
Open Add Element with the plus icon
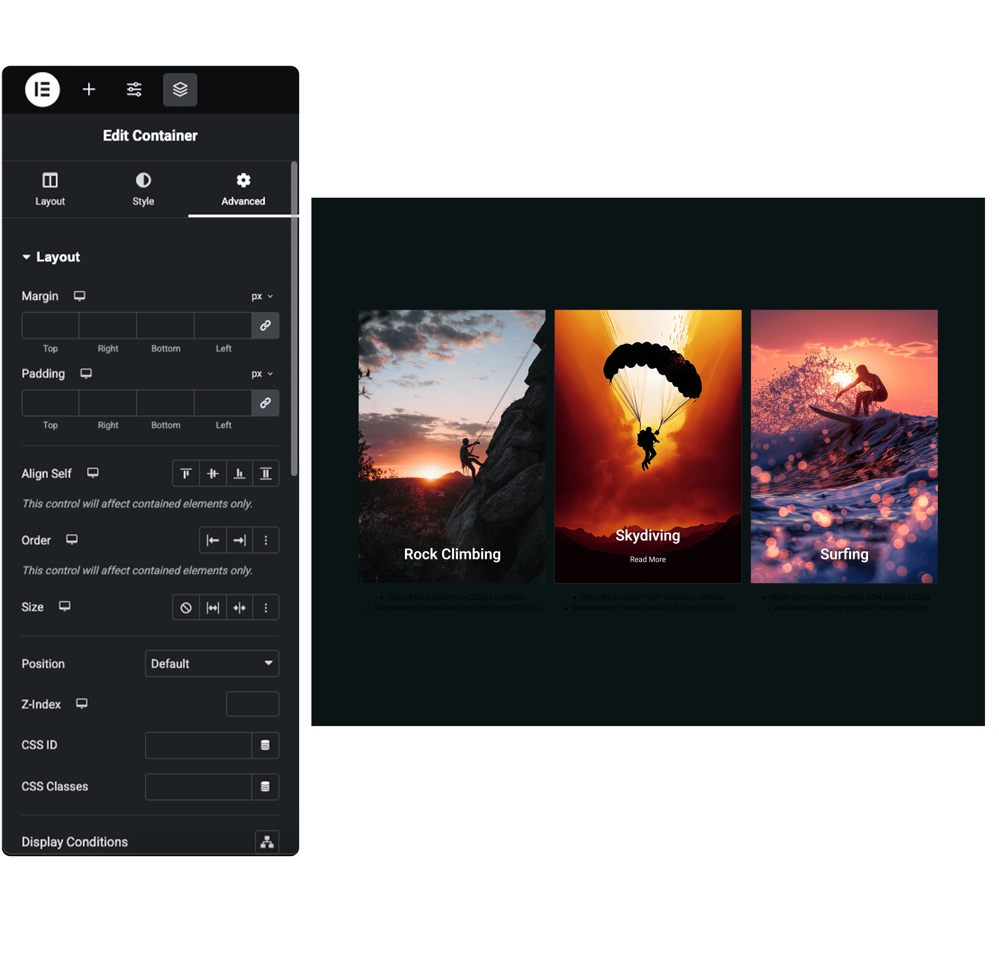[x=89, y=89]
